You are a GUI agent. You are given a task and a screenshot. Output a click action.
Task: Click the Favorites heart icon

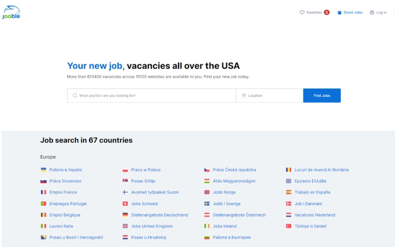pyautogui.click(x=302, y=12)
